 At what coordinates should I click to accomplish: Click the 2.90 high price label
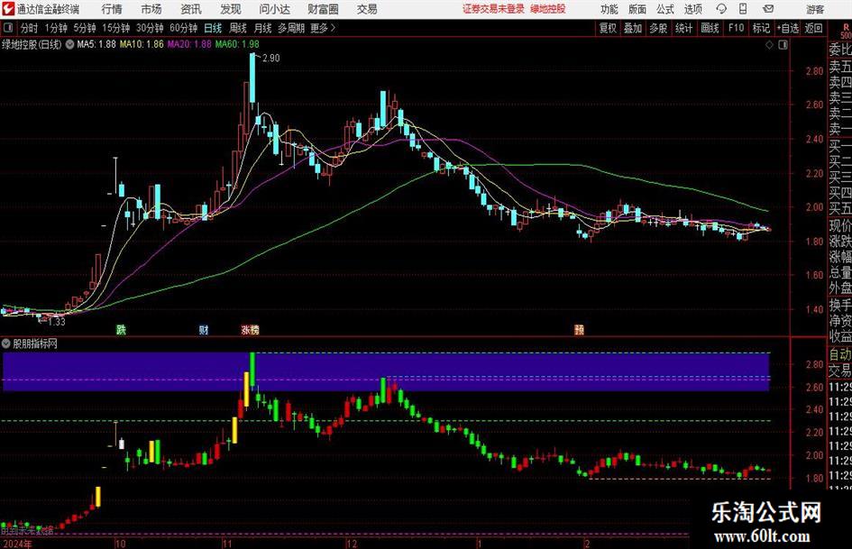(x=270, y=59)
